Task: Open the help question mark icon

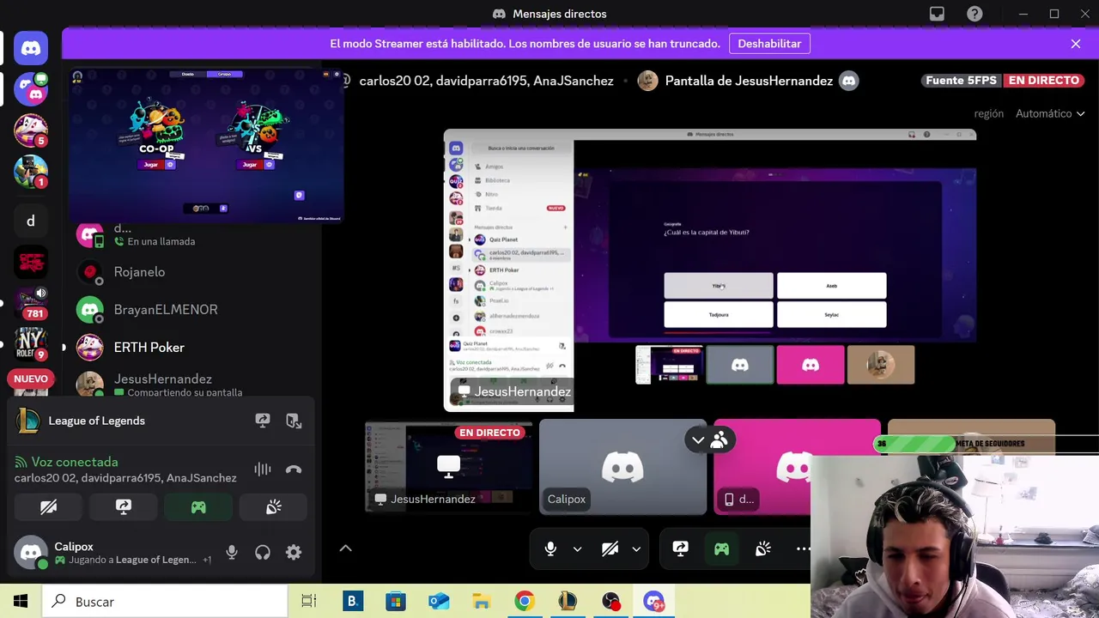Action: point(975,14)
